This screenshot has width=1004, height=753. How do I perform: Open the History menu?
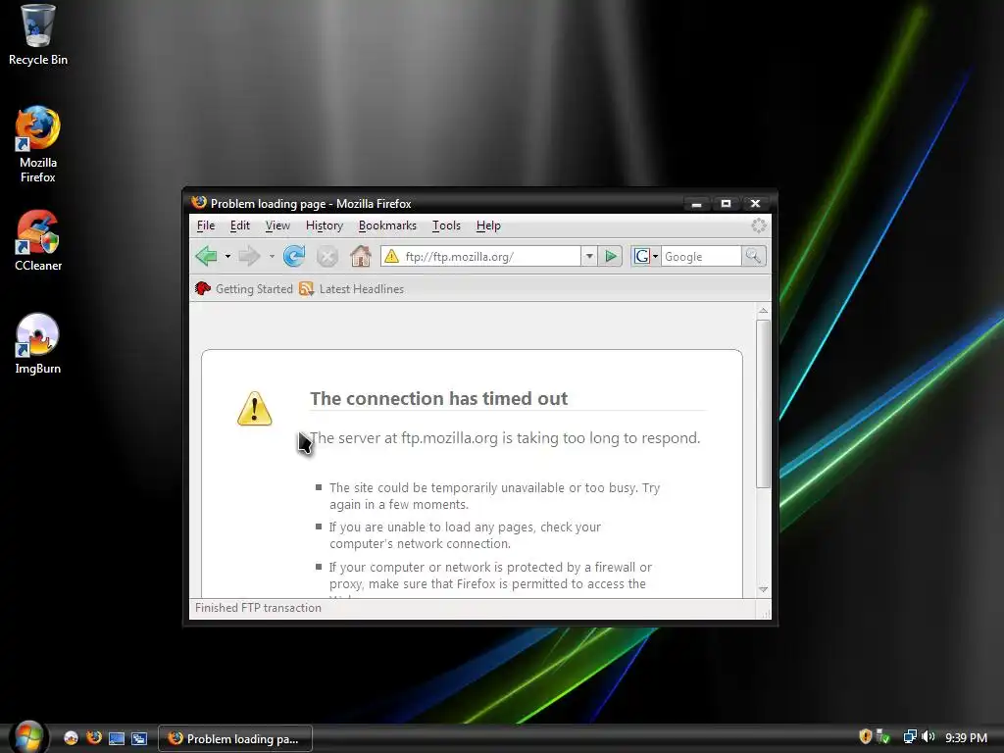[x=325, y=226]
